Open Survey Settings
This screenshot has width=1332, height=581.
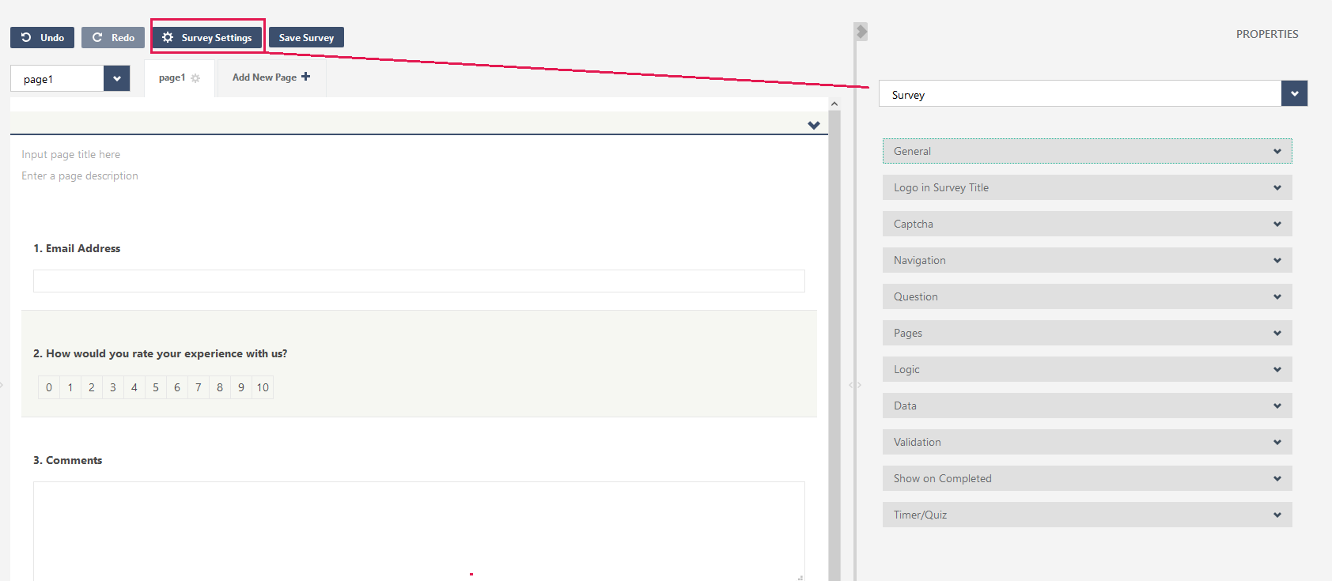pyautogui.click(x=207, y=37)
